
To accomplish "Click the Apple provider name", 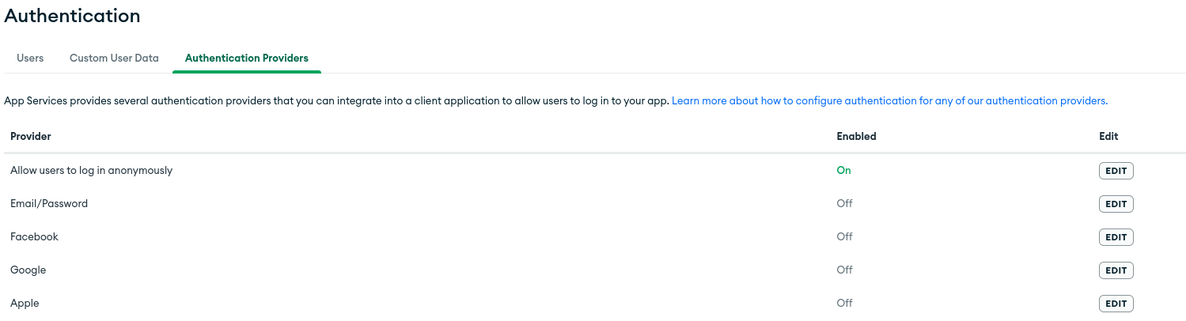I will [25, 303].
